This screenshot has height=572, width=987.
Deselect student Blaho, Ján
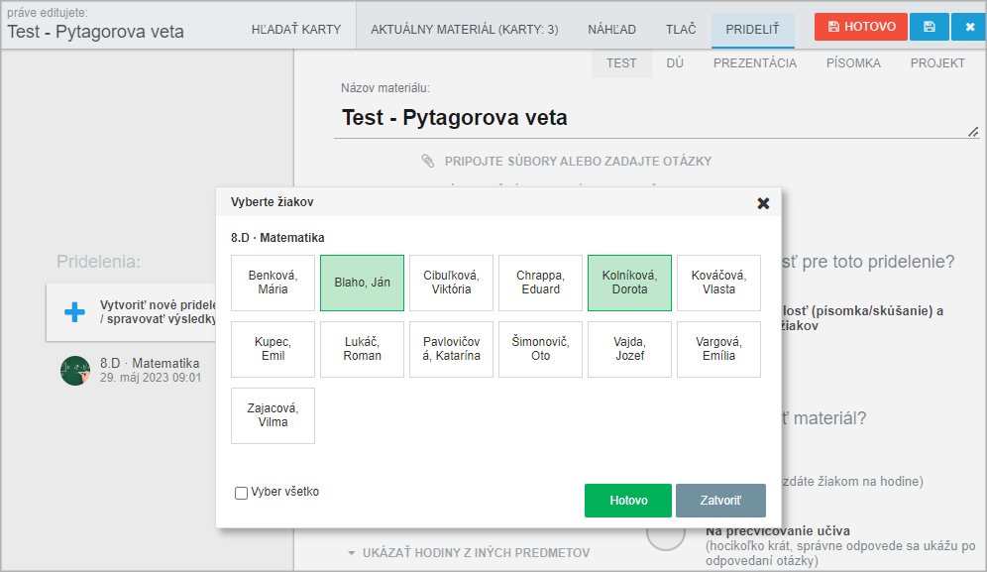[x=362, y=283]
